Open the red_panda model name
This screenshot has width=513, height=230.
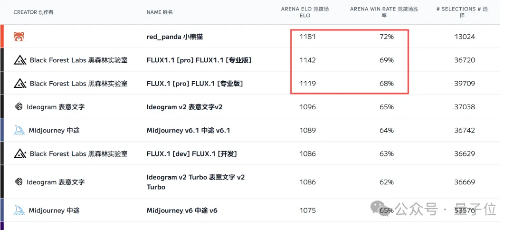[175, 37]
